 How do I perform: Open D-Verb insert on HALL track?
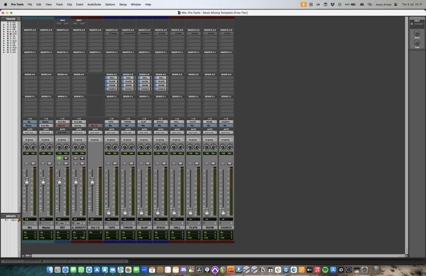[x=177, y=34]
